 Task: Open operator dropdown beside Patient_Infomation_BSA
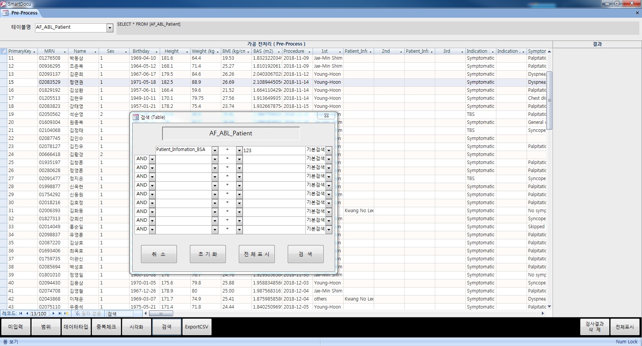239,150
